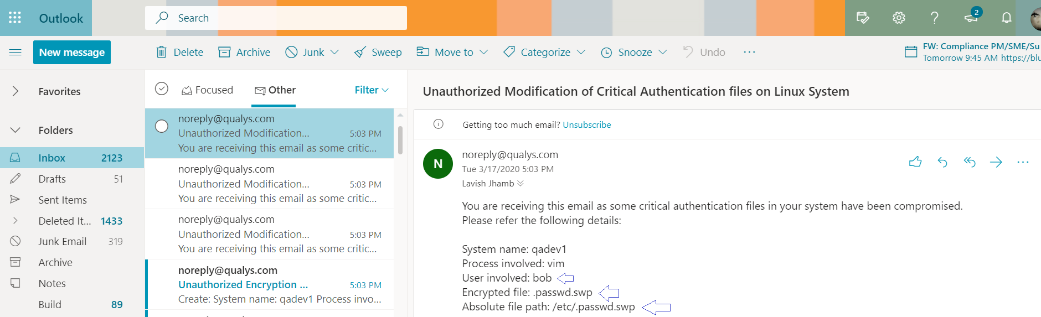Open the Filter dropdown
This screenshot has width=1041, height=317.
372,90
